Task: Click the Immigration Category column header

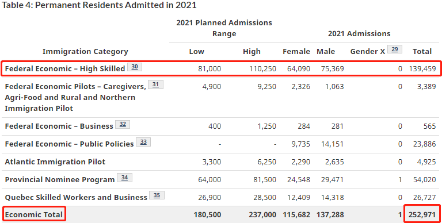Action: click(x=85, y=52)
